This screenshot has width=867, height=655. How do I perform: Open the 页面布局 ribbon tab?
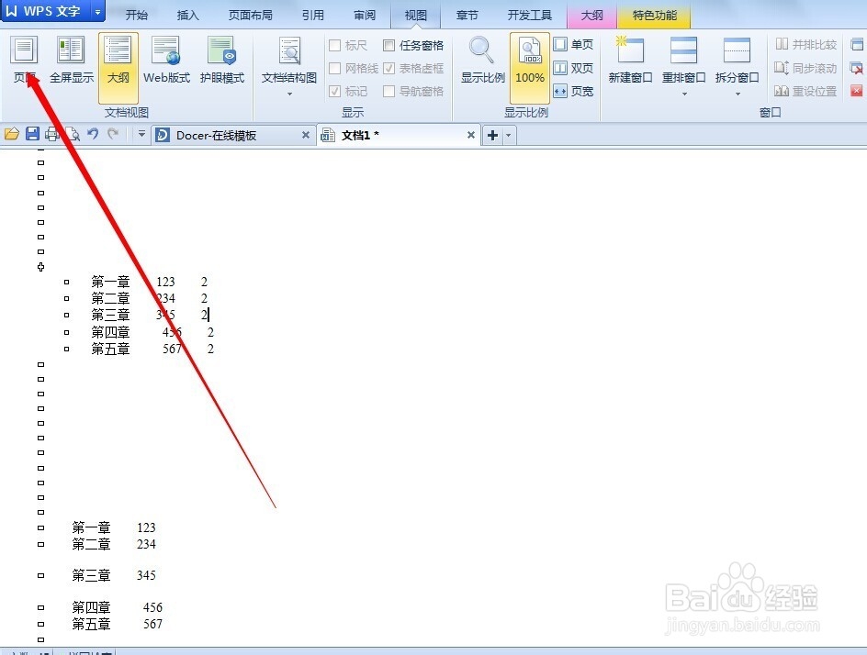pos(251,15)
